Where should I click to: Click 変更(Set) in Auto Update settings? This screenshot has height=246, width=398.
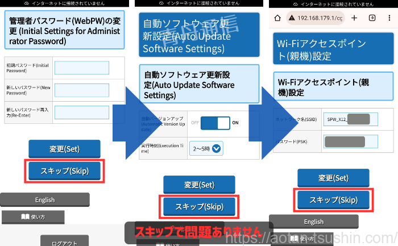pyautogui.click(x=199, y=185)
